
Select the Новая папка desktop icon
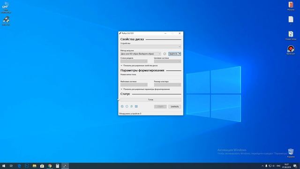pos(291,36)
